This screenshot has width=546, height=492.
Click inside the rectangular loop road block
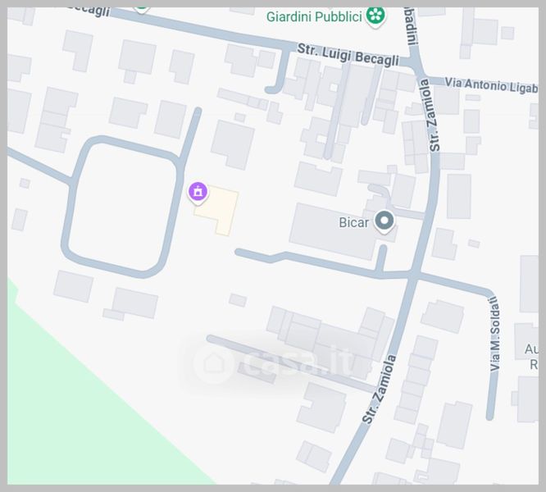122,206
